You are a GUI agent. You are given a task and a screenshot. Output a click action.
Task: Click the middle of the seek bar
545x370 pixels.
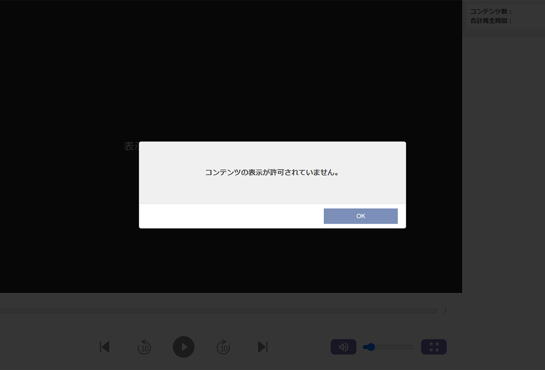point(218,311)
